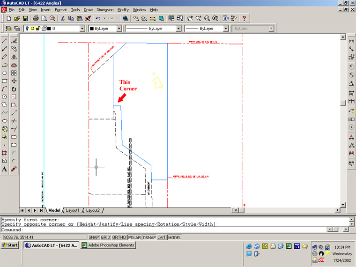Open the Help question mark icon
The width and height of the screenshot is (356, 267).
click(x=244, y=18)
